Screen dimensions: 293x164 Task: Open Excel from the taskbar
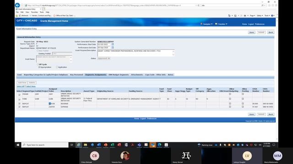[113, 145]
